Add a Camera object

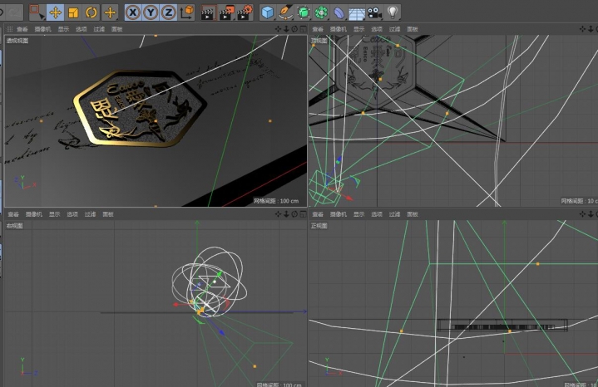[x=375, y=12]
